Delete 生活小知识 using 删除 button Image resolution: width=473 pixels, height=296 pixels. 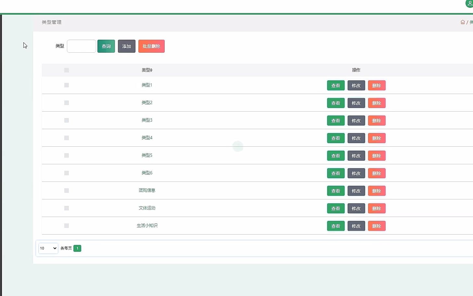(x=377, y=226)
